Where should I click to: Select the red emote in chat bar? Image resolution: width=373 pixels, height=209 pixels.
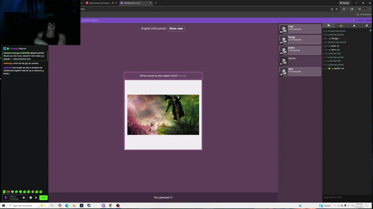pyautogui.click(x=8, y=192)
